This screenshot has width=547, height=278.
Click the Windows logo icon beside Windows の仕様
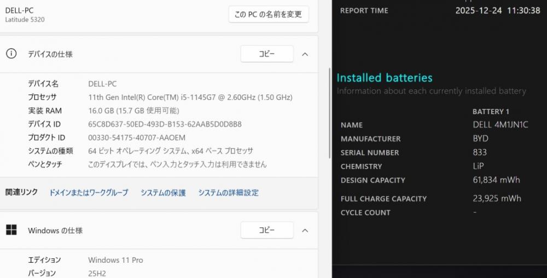pos(11,230)
